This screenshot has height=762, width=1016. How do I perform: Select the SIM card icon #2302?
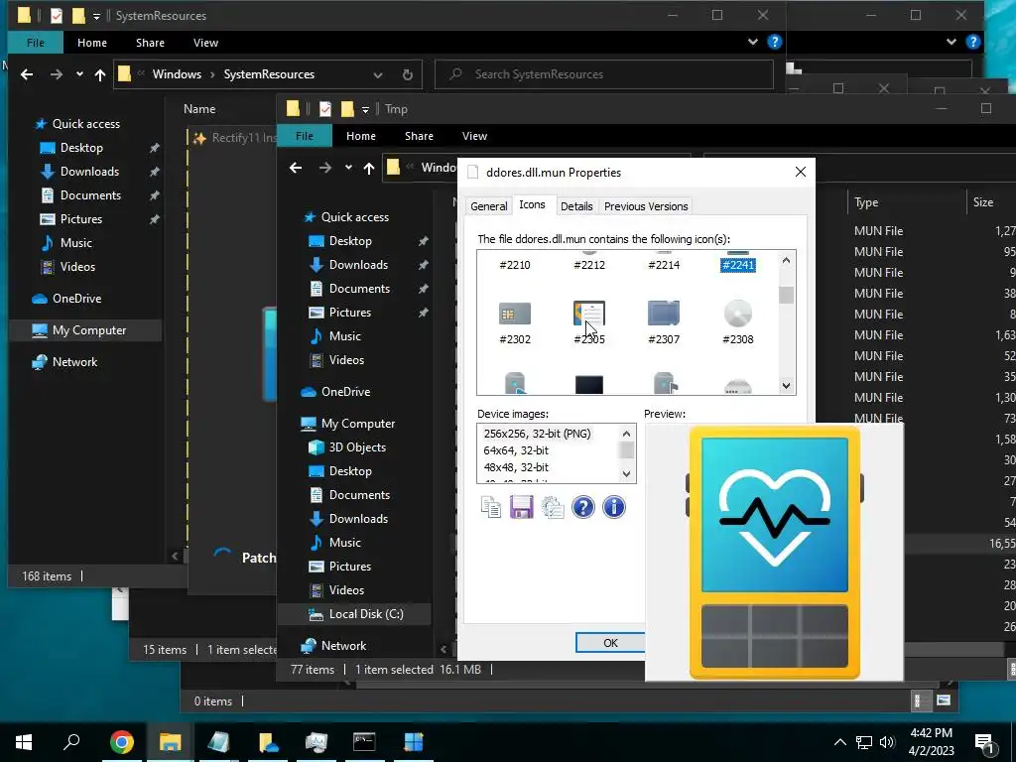tap(515, 315)
